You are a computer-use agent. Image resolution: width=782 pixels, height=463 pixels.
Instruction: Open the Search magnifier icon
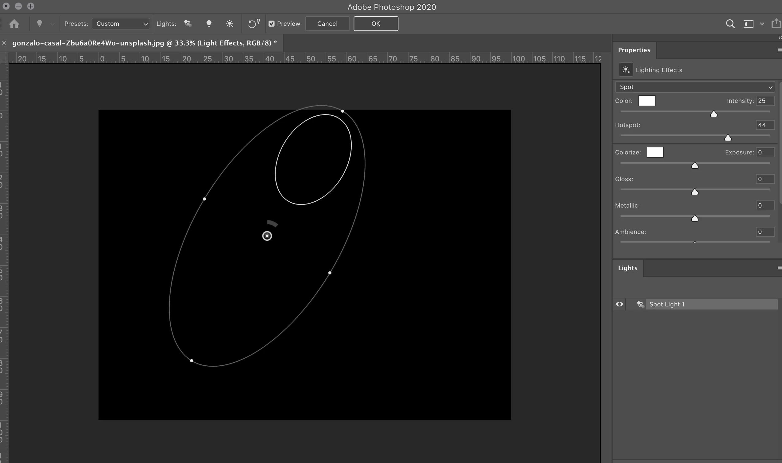730,24
